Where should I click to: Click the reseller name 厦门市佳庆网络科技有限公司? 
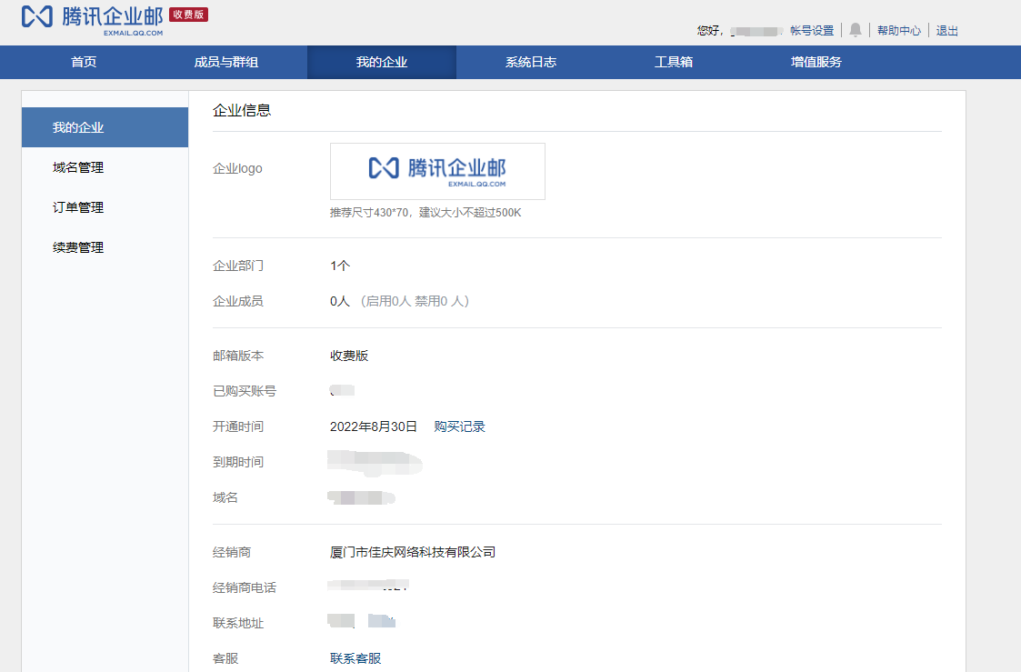pyautogui.click(x=413, y=552)
